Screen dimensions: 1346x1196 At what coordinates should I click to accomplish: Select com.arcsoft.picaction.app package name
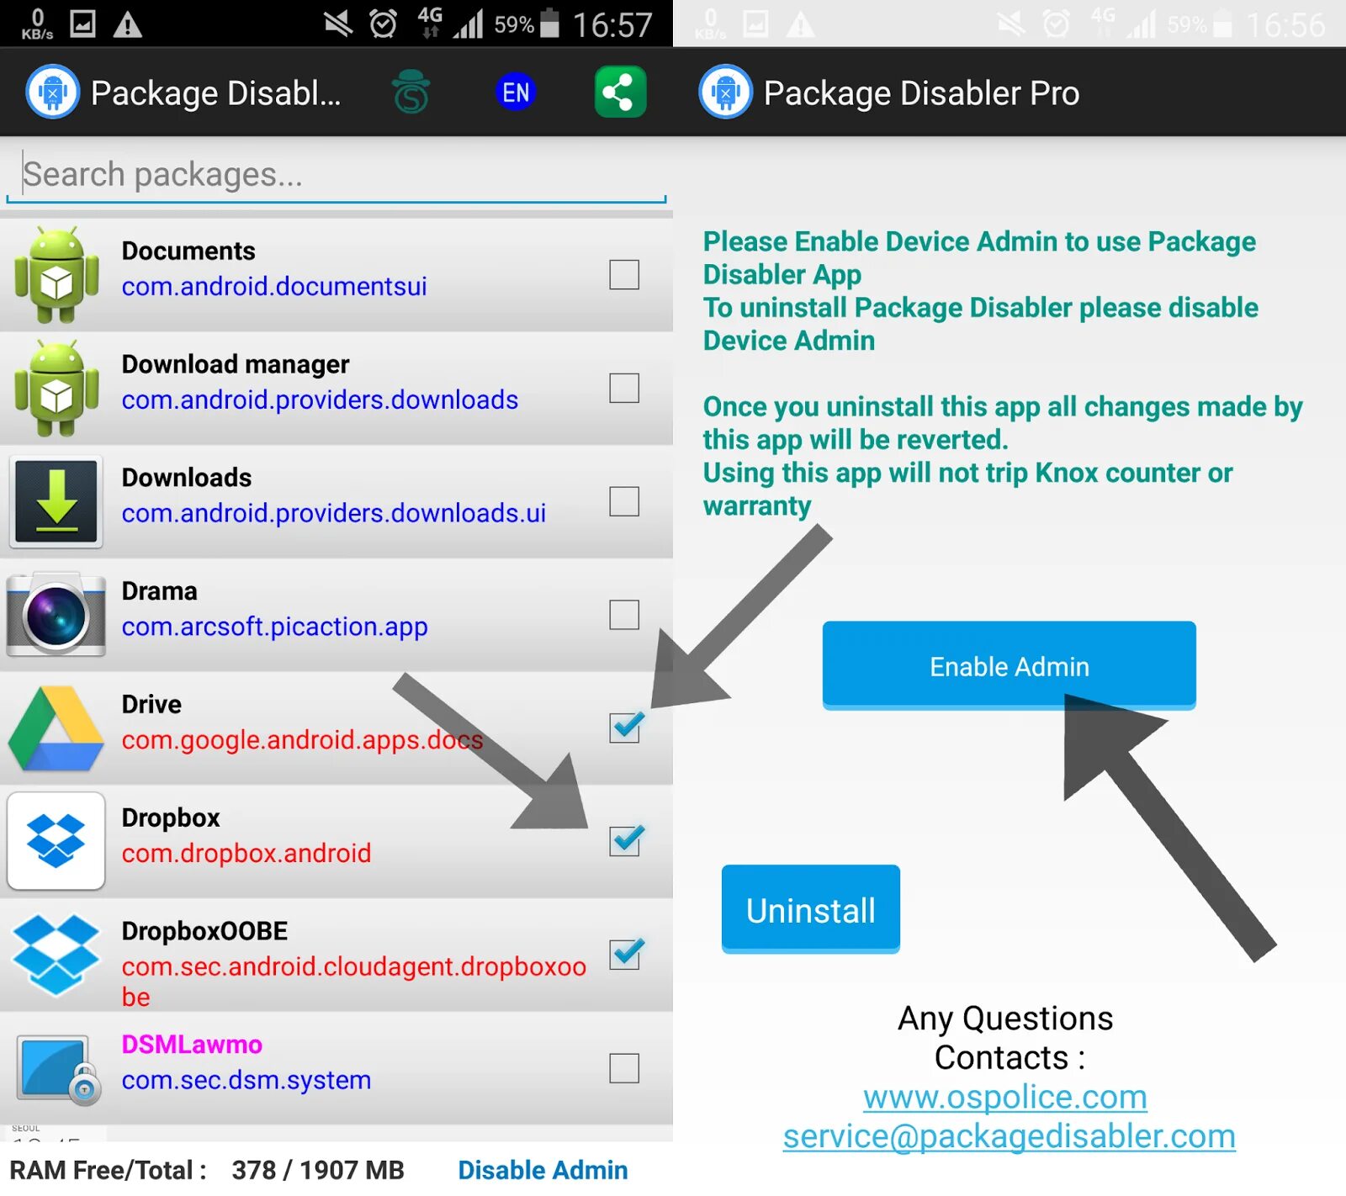tap(274, 627)
